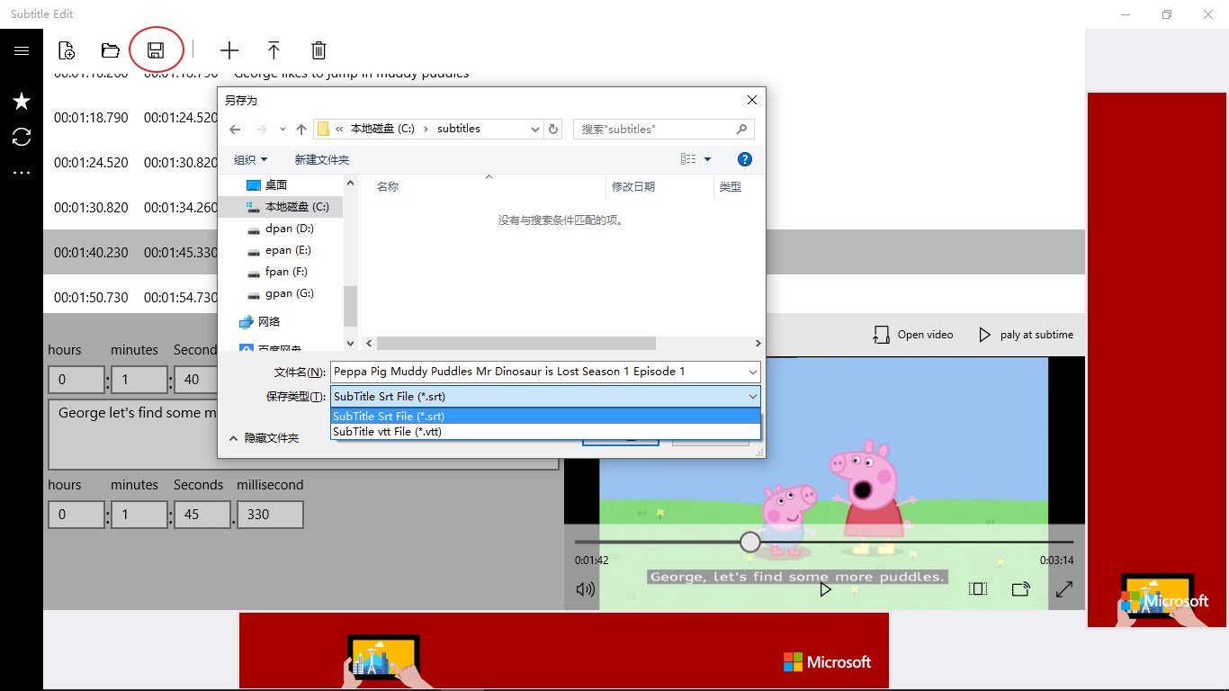Viewport: 1229px width, 691px height.
Task: Expand the address bar path dropdown
Action: (535, 129)
